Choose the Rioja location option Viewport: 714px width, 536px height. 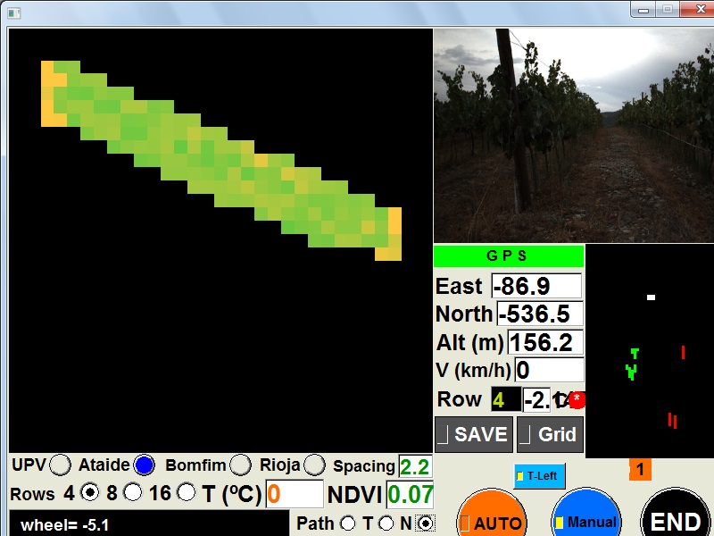[x=313, y=465]
